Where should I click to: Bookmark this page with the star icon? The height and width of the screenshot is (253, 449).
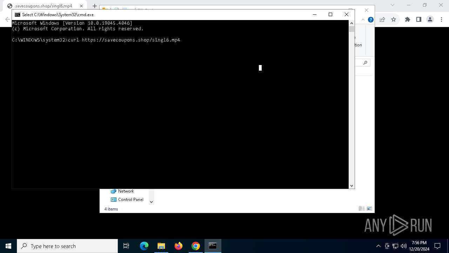coord(394,19)
